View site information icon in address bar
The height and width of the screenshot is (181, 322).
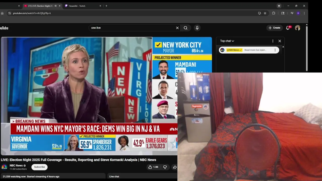tap(10, 13)
